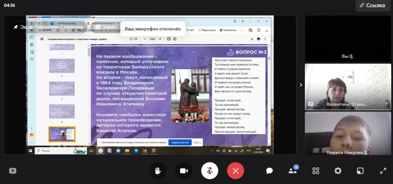This screenshot has height=184, width=393.
Task: Download the PDF from the viewer toolbar
Action: 252,39
